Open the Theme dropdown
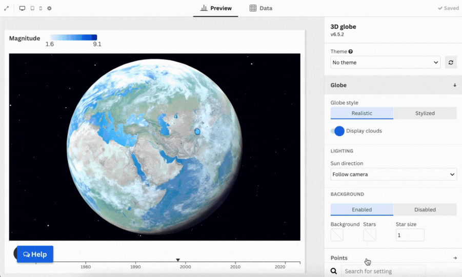Screen dimensions: 462x277 click(x=385, y=63)
